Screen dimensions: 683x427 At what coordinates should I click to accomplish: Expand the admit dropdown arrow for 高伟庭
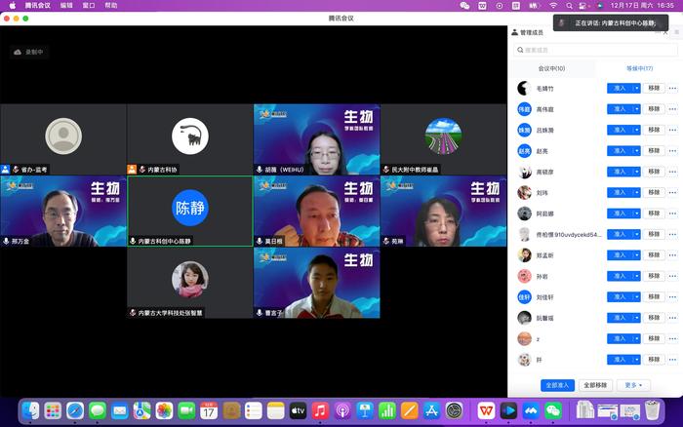point(637,109)
